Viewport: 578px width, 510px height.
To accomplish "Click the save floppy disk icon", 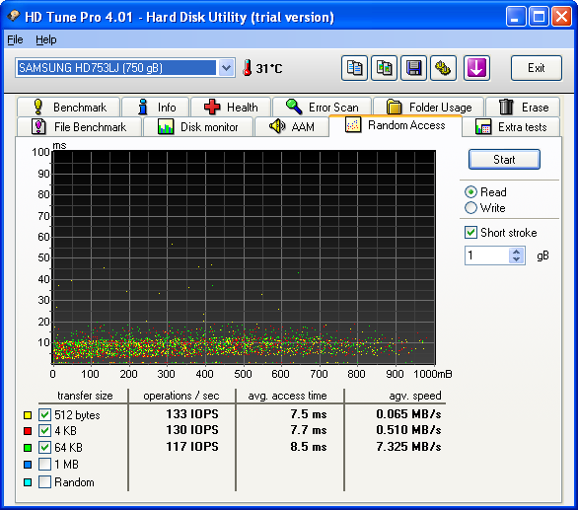I will pyautogui.click(x=413, y=68).
